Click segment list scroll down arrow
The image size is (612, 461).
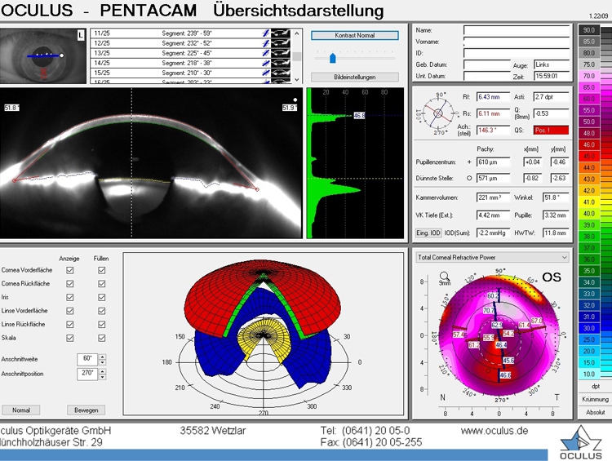tap(297, 79)
